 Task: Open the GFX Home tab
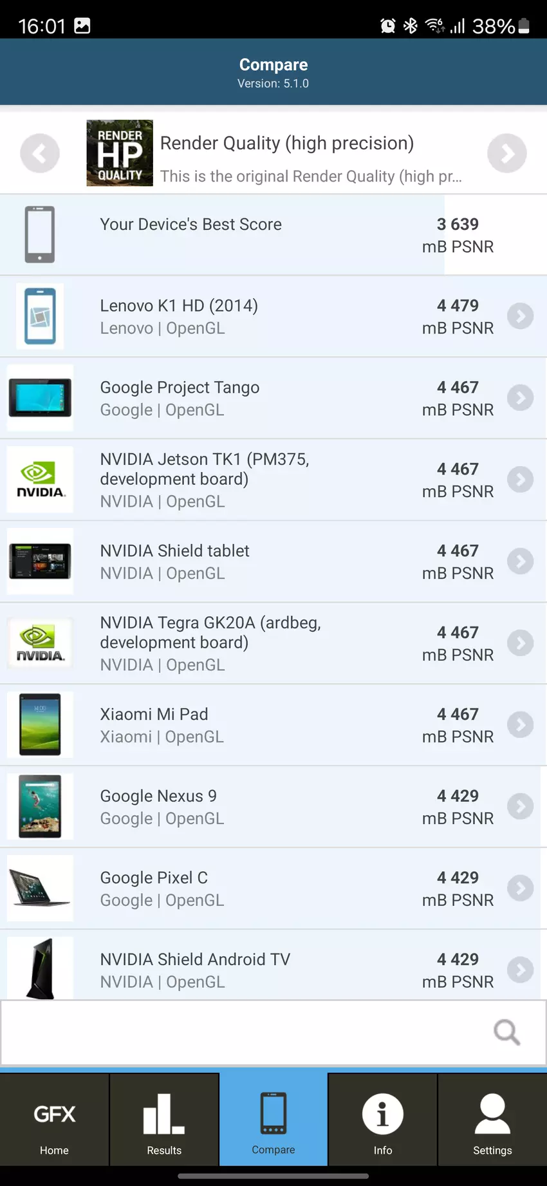(x=55, y=1120)
